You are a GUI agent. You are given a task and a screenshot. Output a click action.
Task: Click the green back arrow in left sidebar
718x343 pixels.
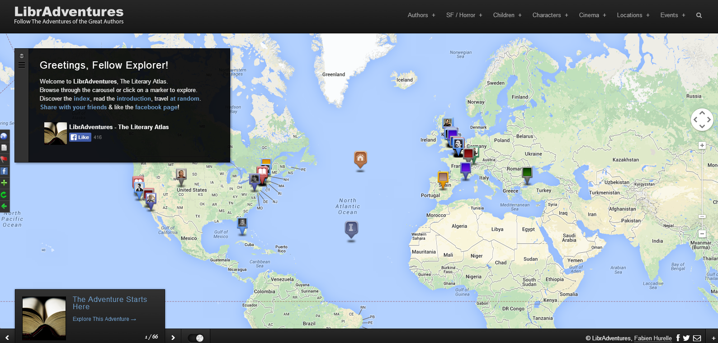pyautogui.click(x=4, y=206)
